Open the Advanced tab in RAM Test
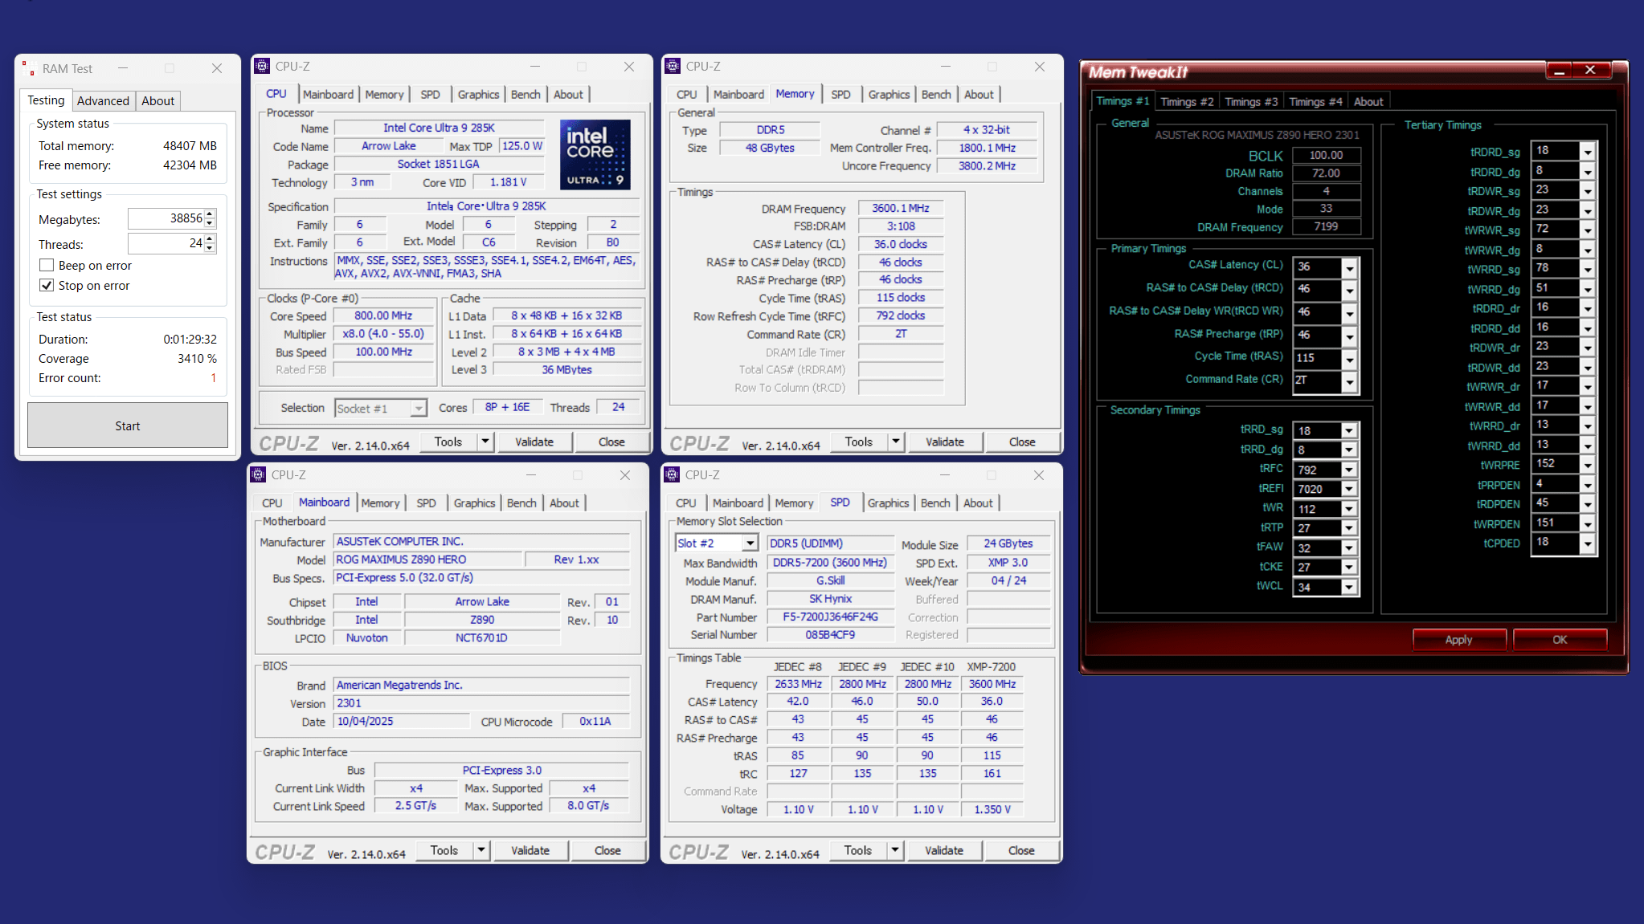This screenshot has height=924, width=1644. (x=103, y=101)
